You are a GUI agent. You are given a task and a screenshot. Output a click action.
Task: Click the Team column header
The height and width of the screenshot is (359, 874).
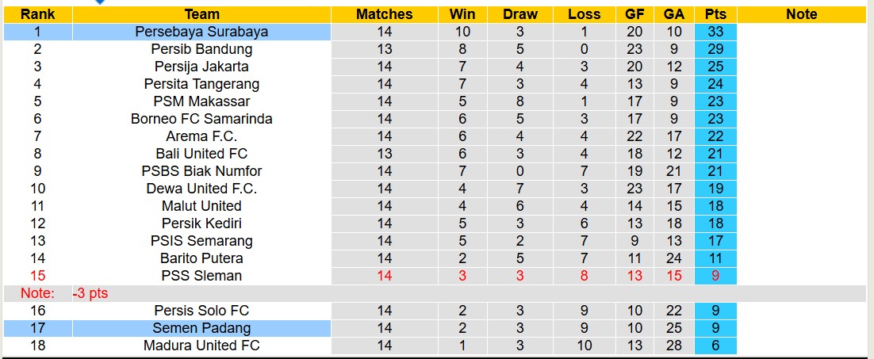pyautogui.click(x=201, y=14)
